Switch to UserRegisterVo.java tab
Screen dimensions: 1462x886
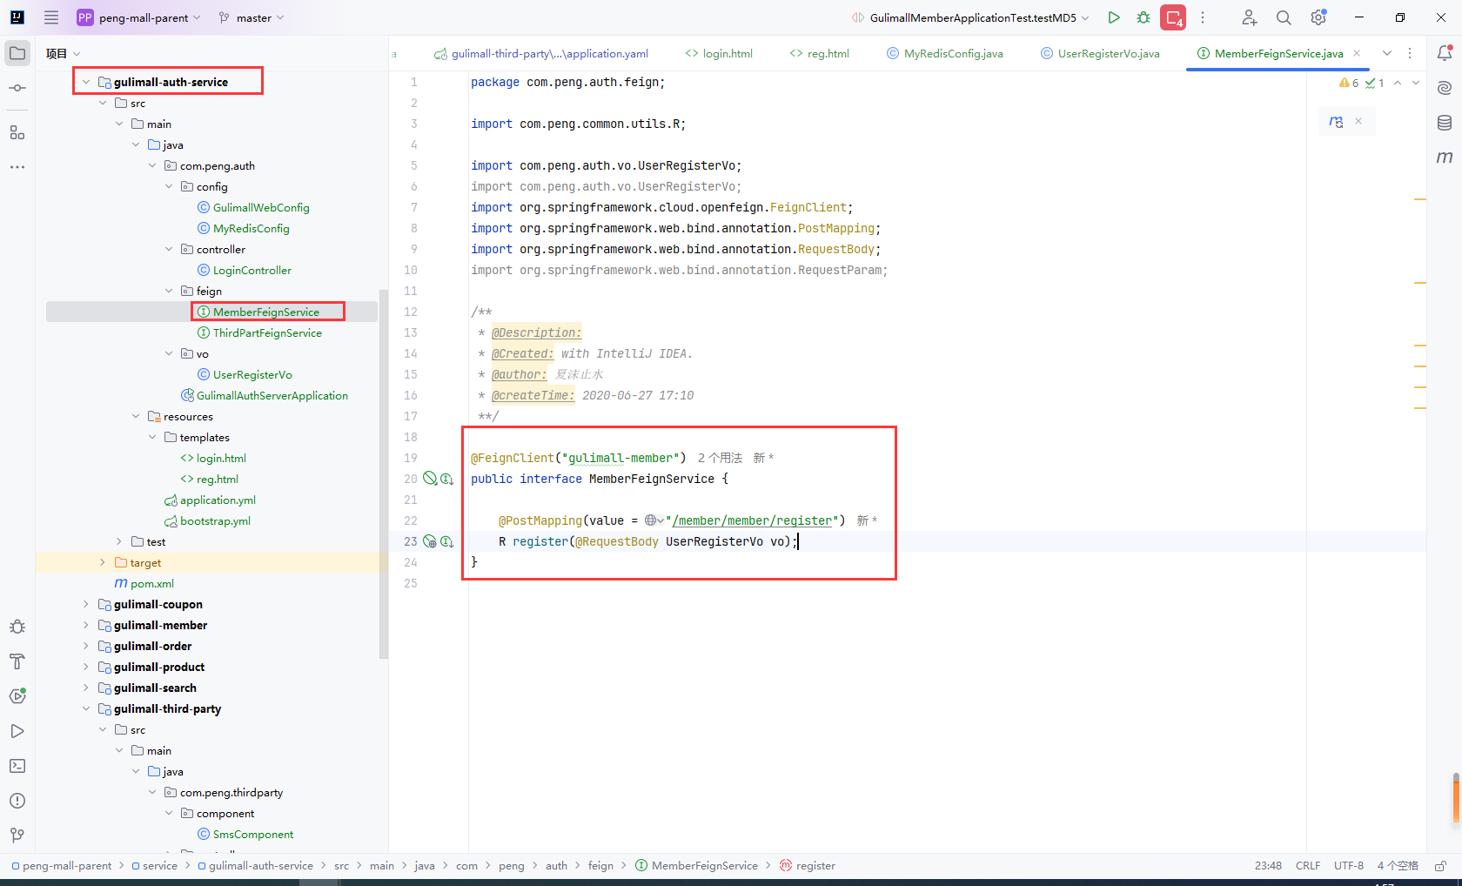[1100, 53]
